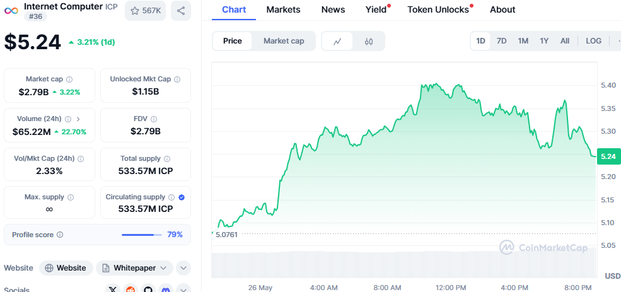Open Discord social link

point(166,289)
